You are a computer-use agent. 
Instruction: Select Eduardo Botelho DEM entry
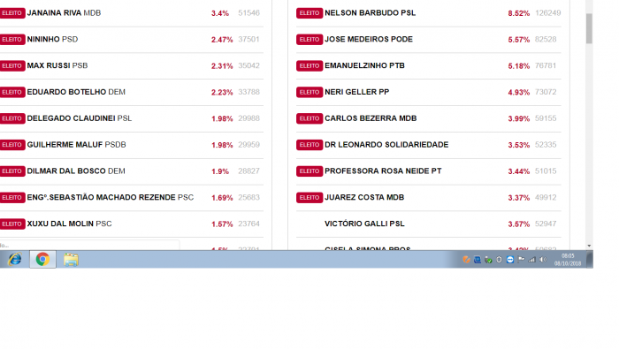point(76,92)
